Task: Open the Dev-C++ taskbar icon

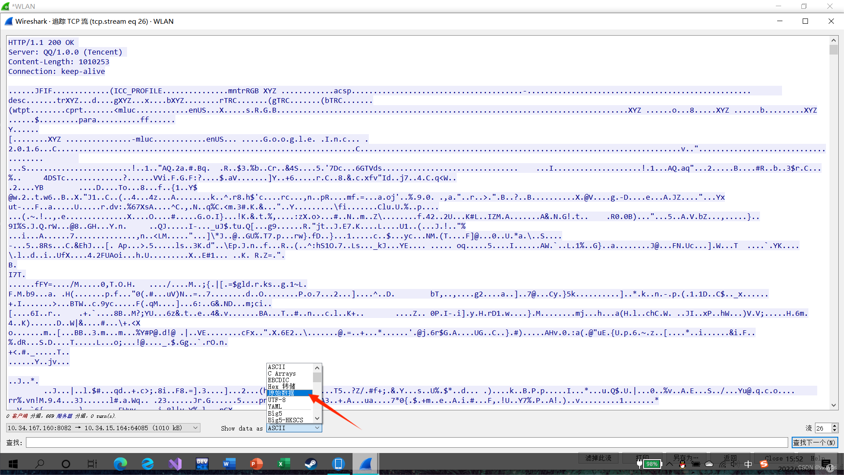Action: coord(202,464)
